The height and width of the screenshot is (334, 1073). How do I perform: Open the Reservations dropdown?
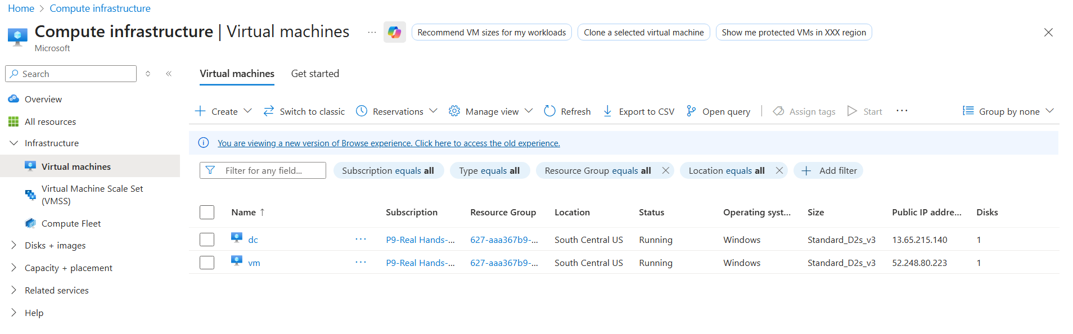396,111
